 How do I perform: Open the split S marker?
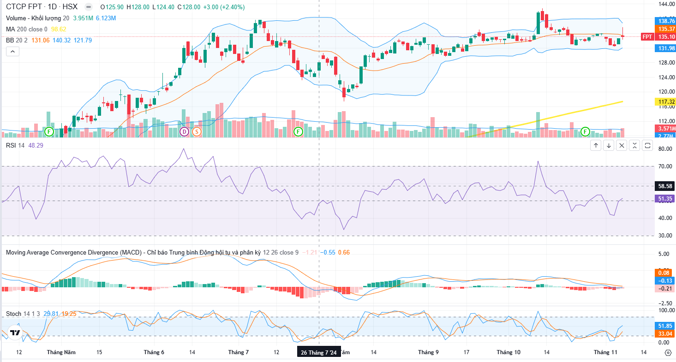click(x=197, y=132)
